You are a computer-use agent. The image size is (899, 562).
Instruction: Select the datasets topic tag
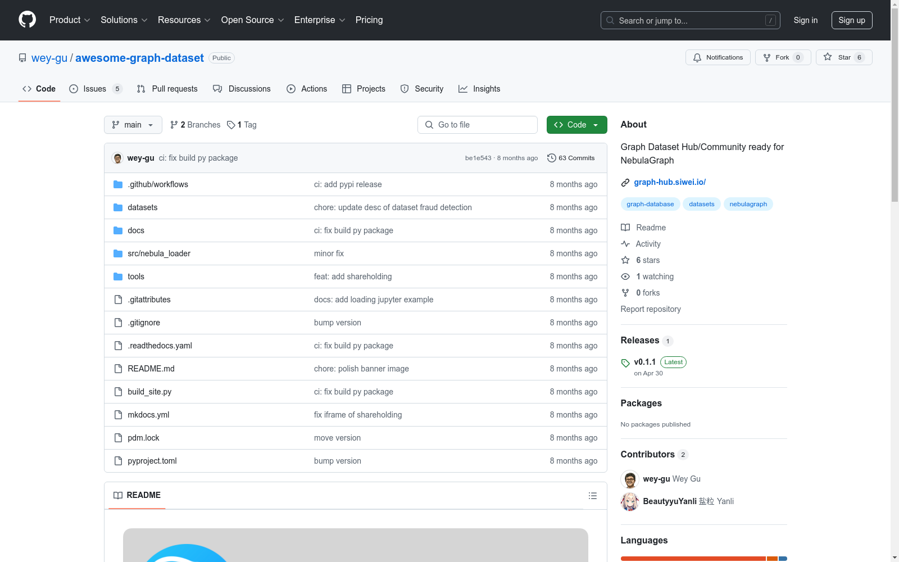point(702,204)
